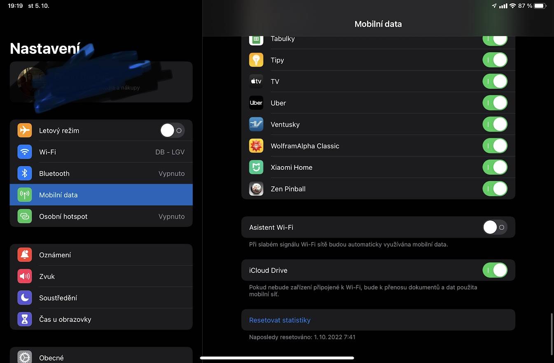The height and width of the screenshot is (363, 554).
Task: Tap the airplane icon for Letový režim
Action: (x=25, y=130)
